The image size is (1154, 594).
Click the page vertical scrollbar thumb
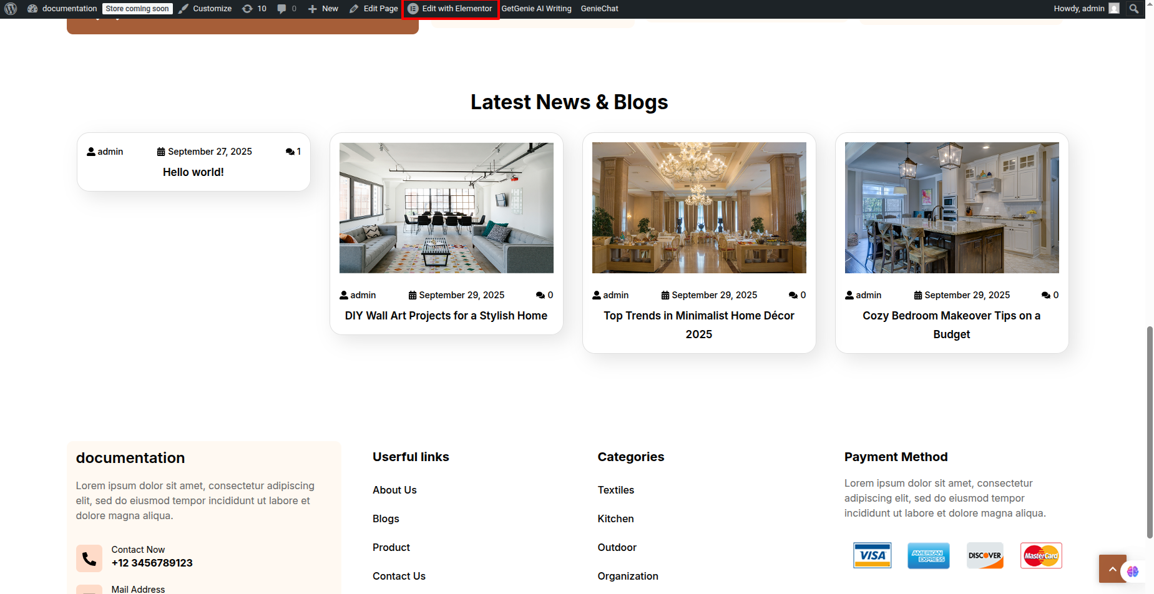coord(1150,431)
